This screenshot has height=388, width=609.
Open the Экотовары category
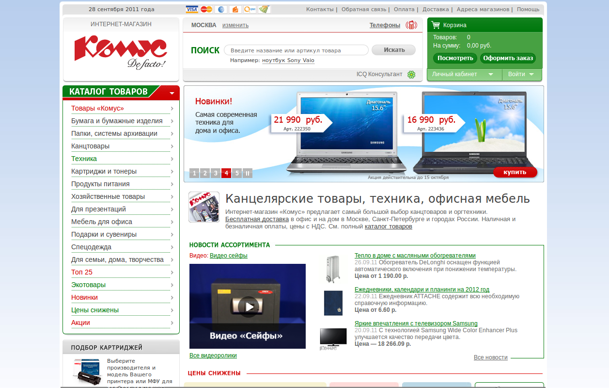pyautogui.click(x=88, y=285)
